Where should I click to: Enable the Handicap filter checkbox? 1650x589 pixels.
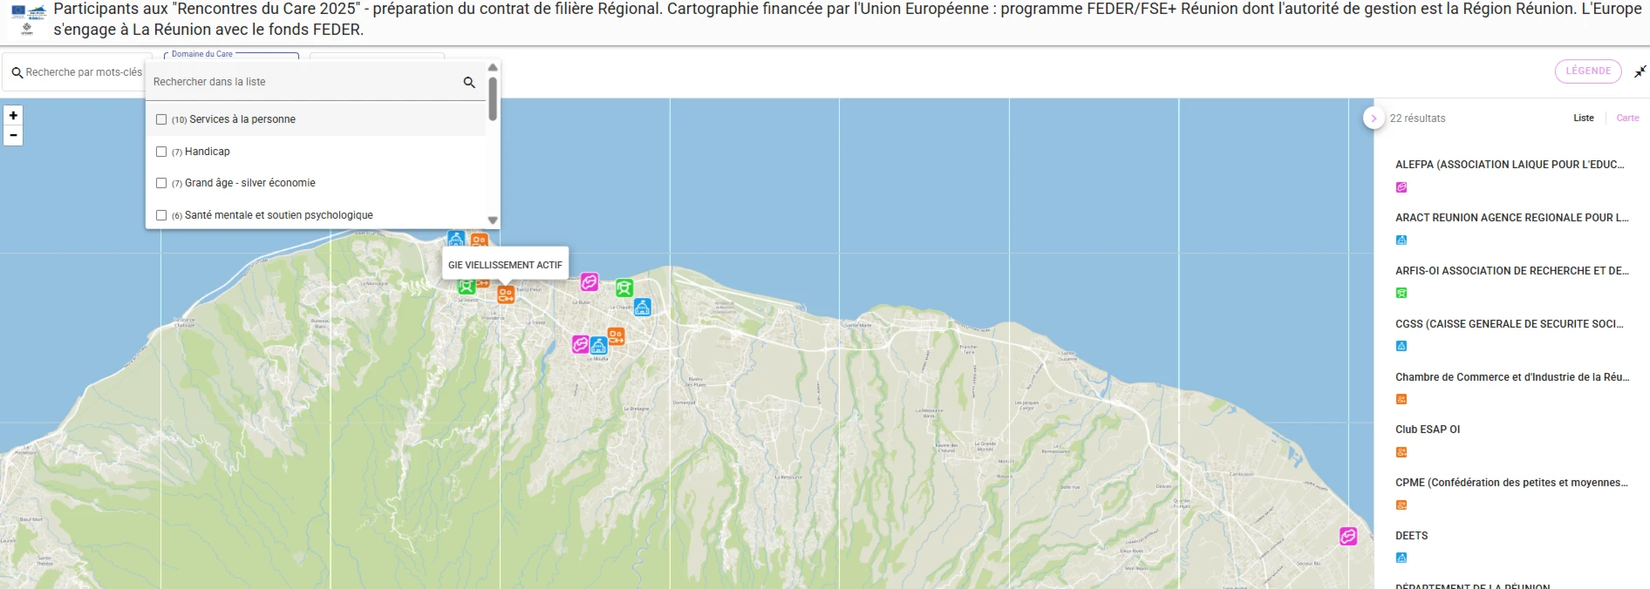[161, 152]
